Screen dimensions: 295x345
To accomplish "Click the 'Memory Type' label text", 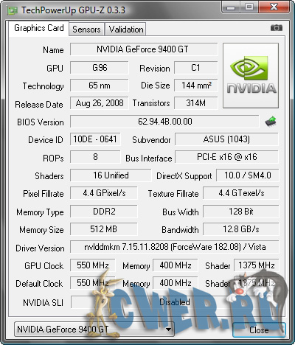I will pyautogui.click(x=40, y=212).
